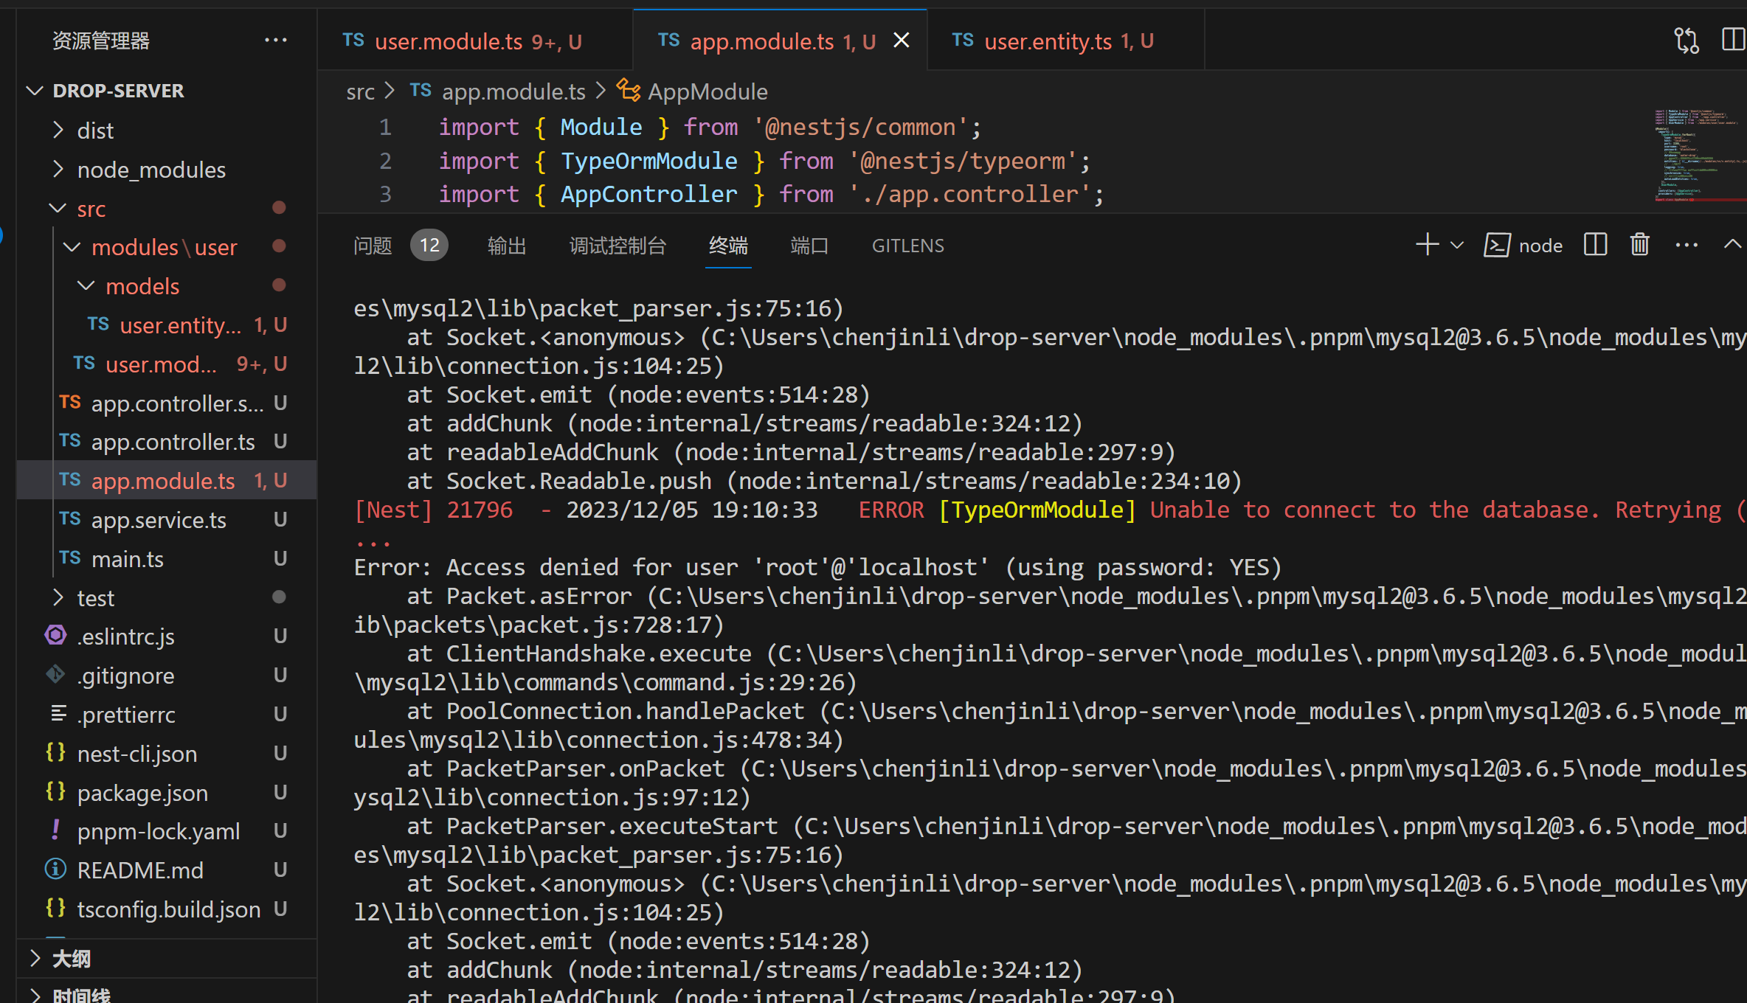
Task: Open app.service.ts file
Action: [x=167, y=520]
